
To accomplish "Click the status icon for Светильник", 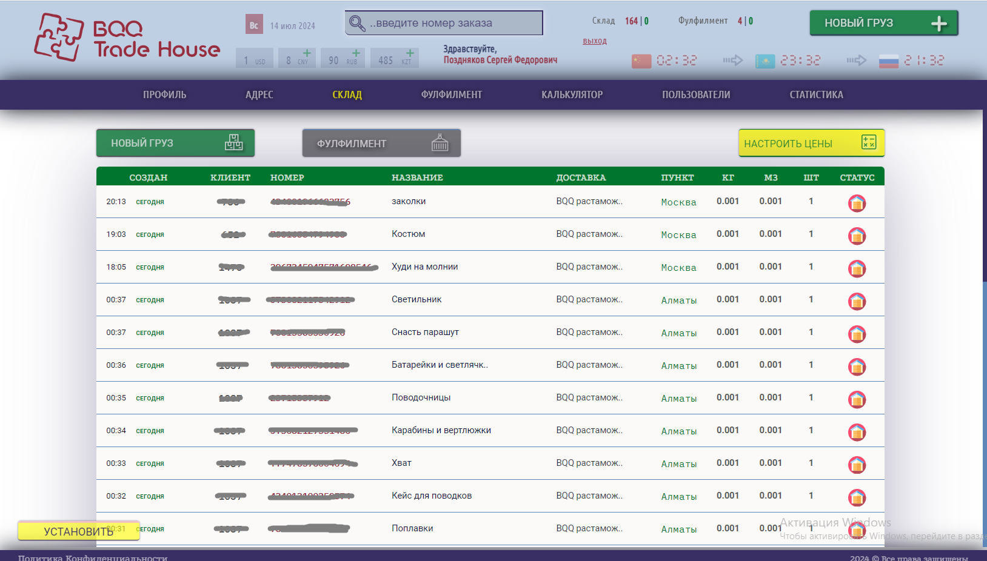I will [857, 301].
